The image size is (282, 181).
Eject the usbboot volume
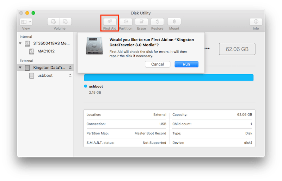tap(70, 75)
